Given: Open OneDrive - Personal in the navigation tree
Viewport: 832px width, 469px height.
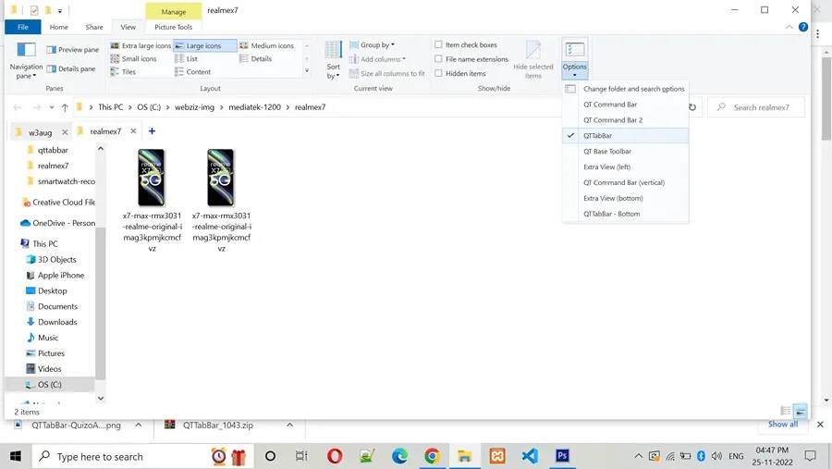Looking at the screenshot, I should [57, 223].
